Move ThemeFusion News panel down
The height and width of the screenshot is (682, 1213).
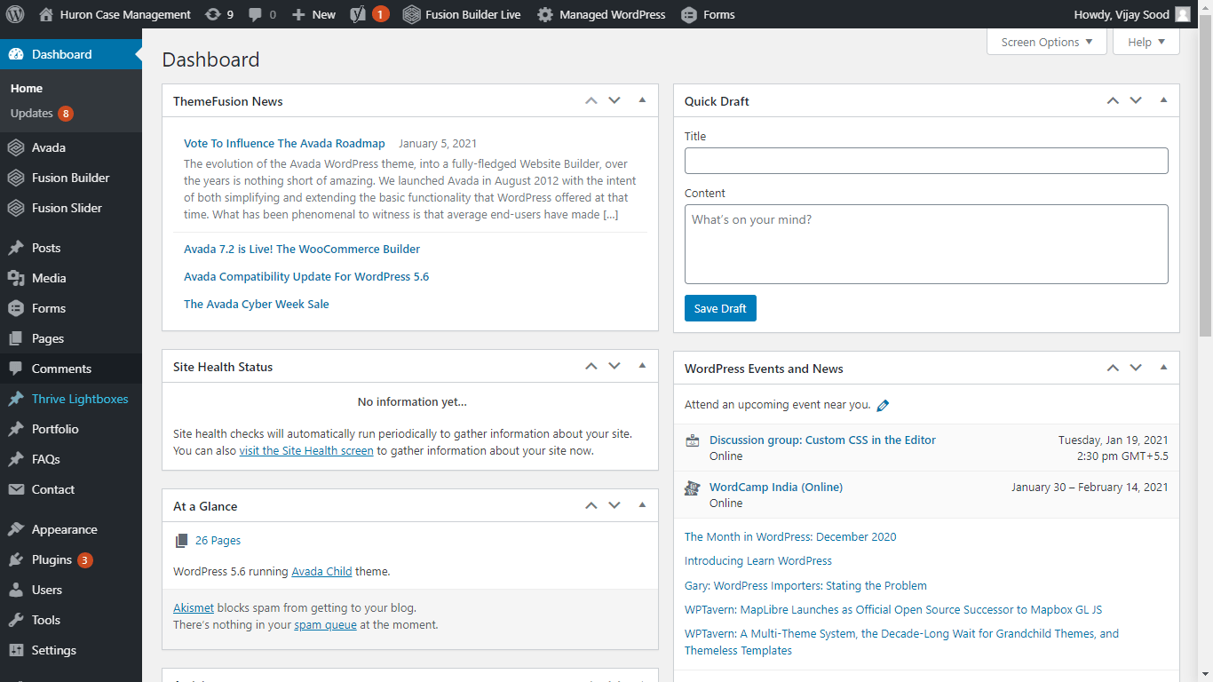pos(614,100)
